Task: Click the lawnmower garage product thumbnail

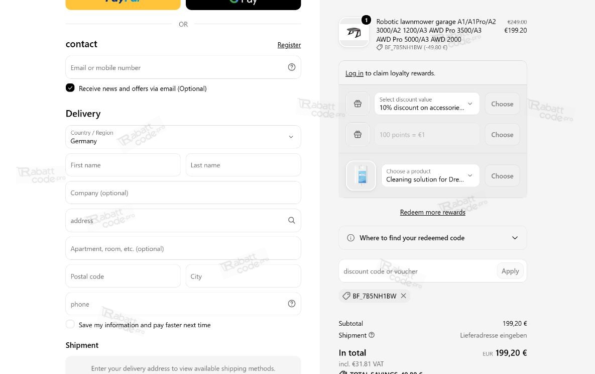Action: [x=353, y=33]
